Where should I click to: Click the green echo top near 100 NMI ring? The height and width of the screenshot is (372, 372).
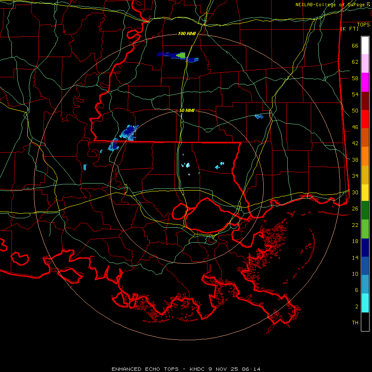click(181, 55)
